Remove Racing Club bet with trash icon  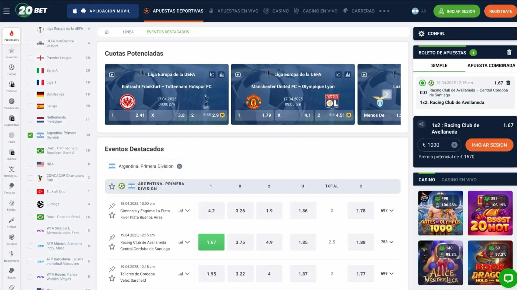point(508,83)
